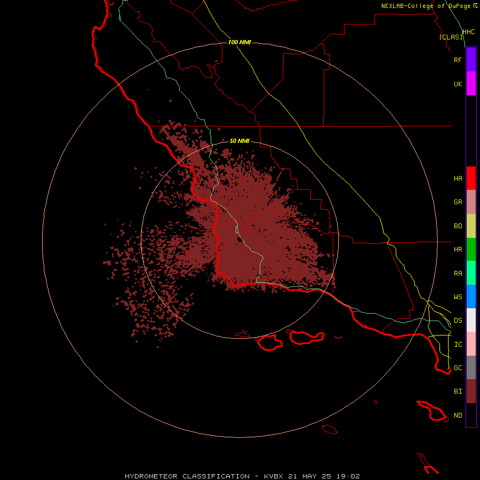Click the white DS legend swatch

(471, 320)
